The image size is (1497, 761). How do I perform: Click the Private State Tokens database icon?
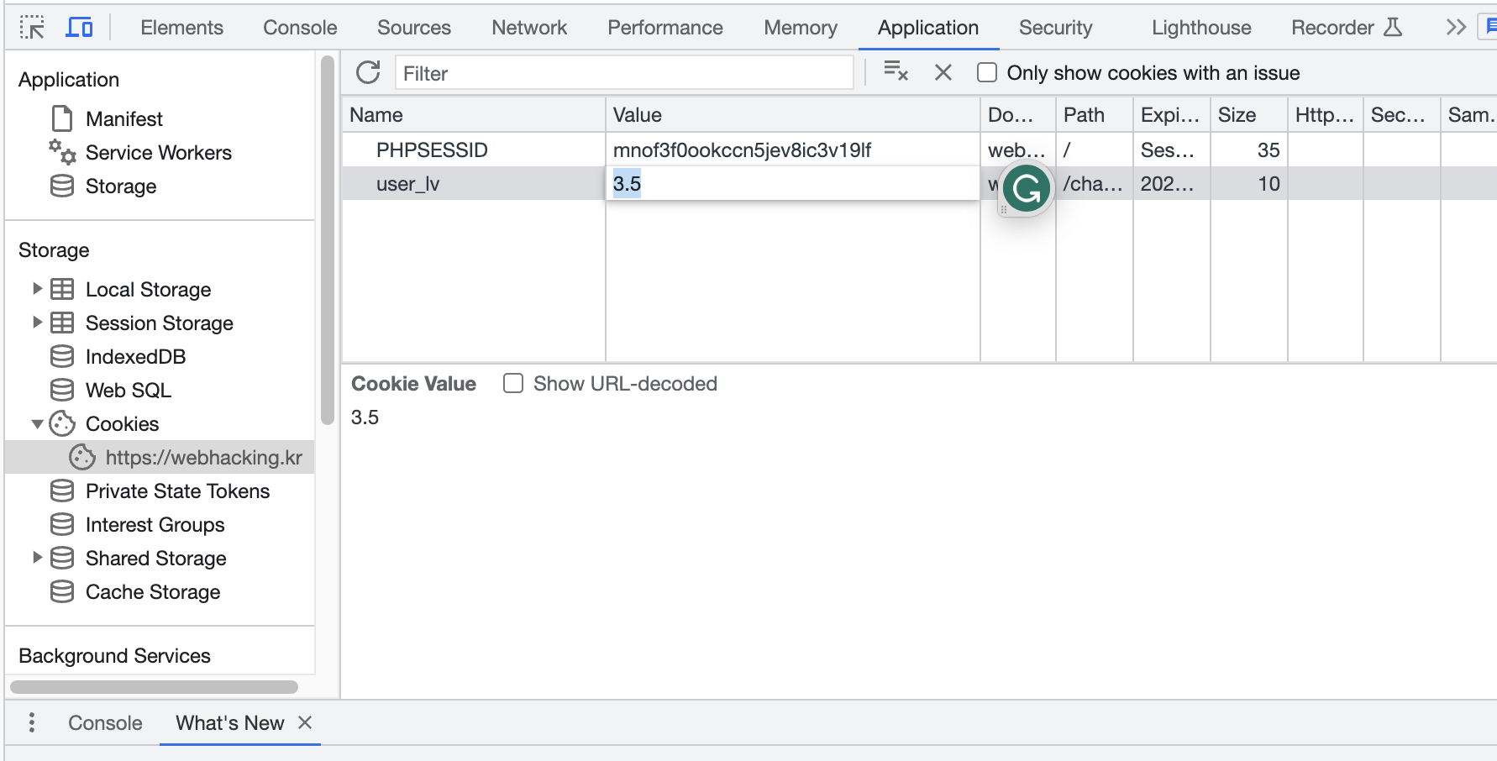[62, 491]
